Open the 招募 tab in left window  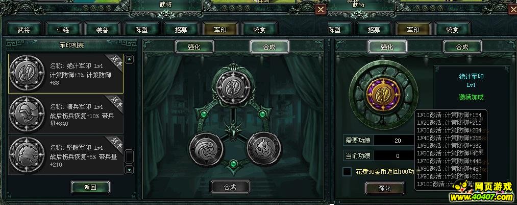click(x=181, y=30)
